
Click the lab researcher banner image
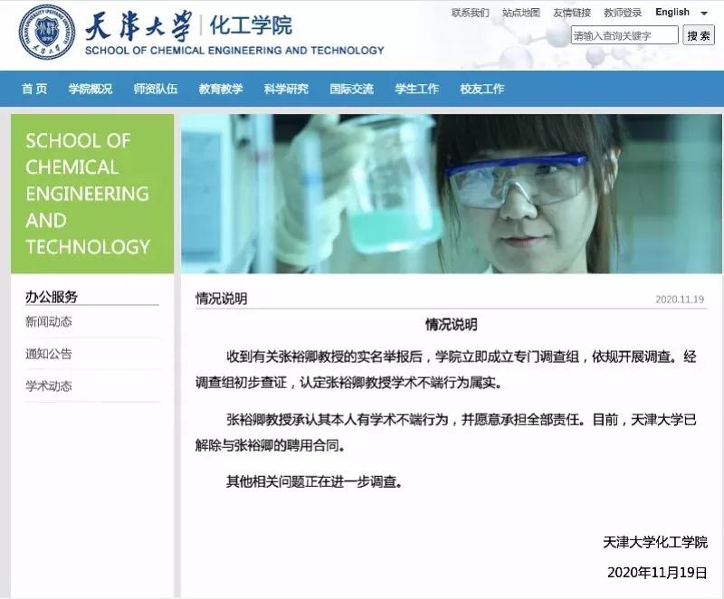coord(452,194)
